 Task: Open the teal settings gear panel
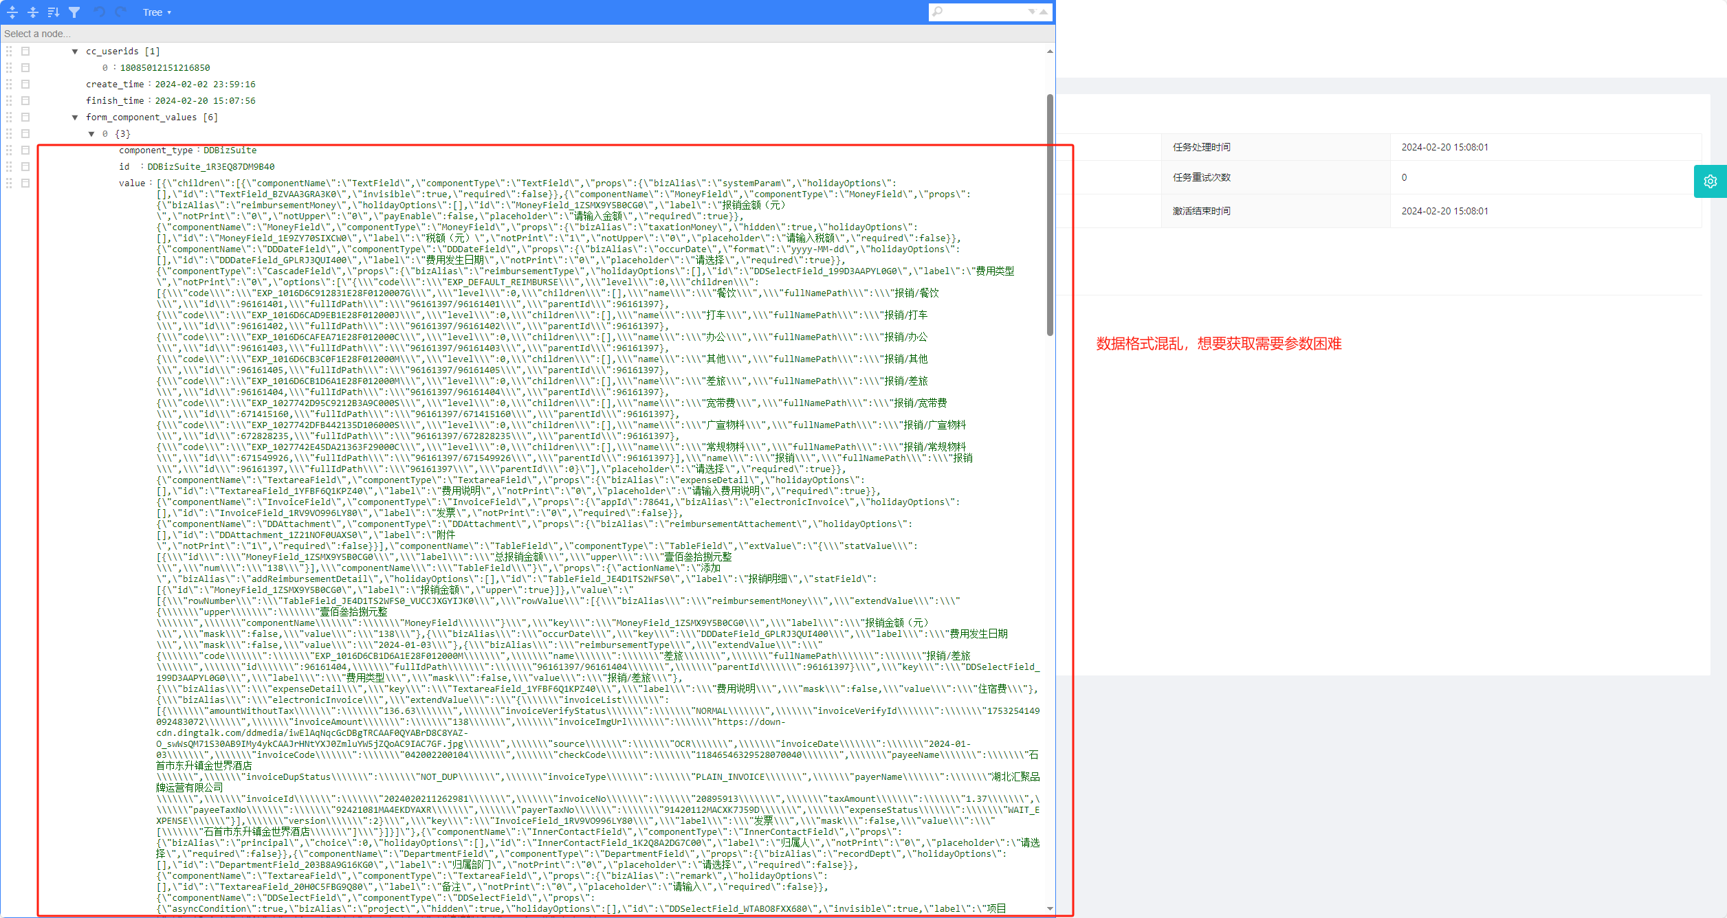point(1710,181)
